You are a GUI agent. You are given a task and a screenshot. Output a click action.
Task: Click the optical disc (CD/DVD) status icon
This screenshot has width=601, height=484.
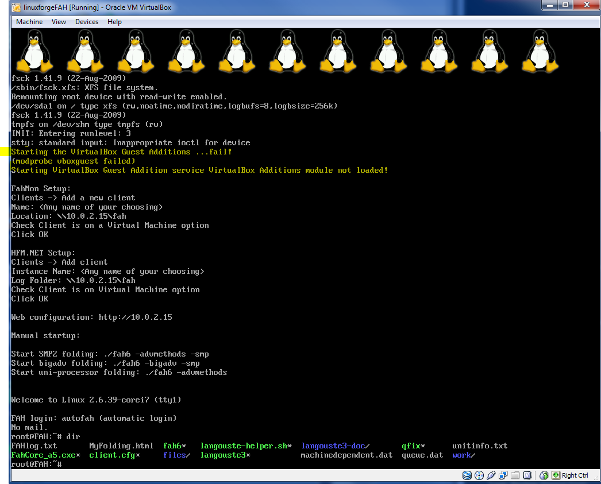(x=479, y=475)
